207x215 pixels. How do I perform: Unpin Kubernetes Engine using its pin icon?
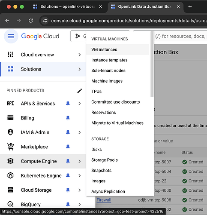68,175
